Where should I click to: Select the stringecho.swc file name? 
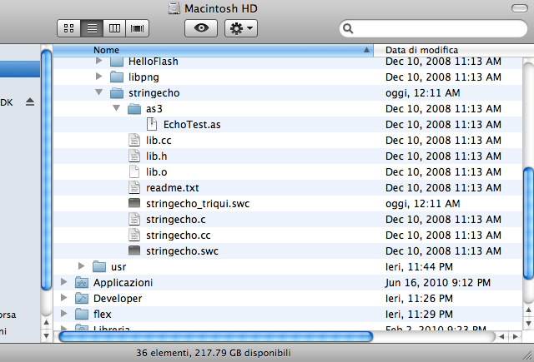pyautogui.click(x=182, y=251)
